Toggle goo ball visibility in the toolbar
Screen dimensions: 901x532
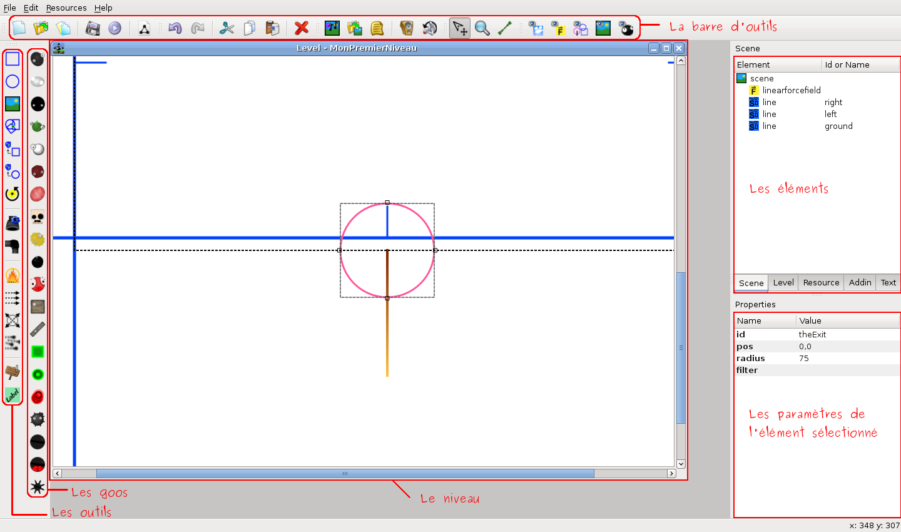tap(626, 28)
